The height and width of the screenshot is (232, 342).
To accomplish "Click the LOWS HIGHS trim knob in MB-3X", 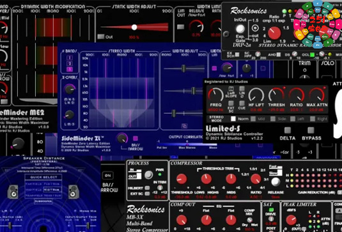I will [206, 179].
